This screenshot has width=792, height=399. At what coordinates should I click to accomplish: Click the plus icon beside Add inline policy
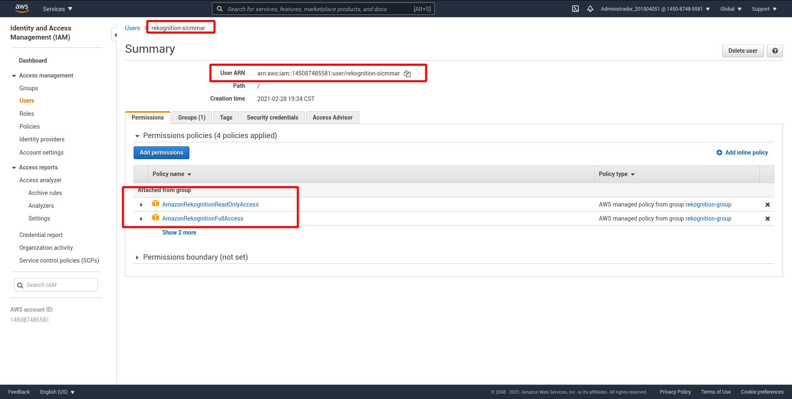(x=719, y=153)
